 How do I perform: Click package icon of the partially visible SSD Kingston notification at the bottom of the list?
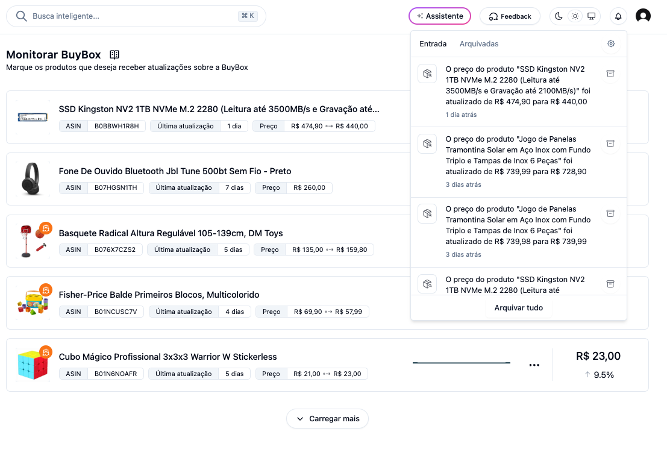pos(428,284)
